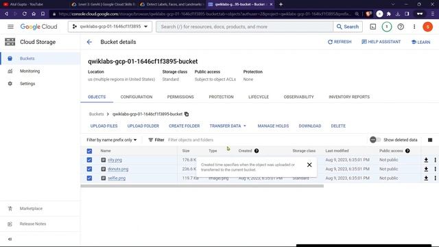Activate Cloud Shell terminal icon
This screenshot has width=439, height=247.
pos(373,27)
